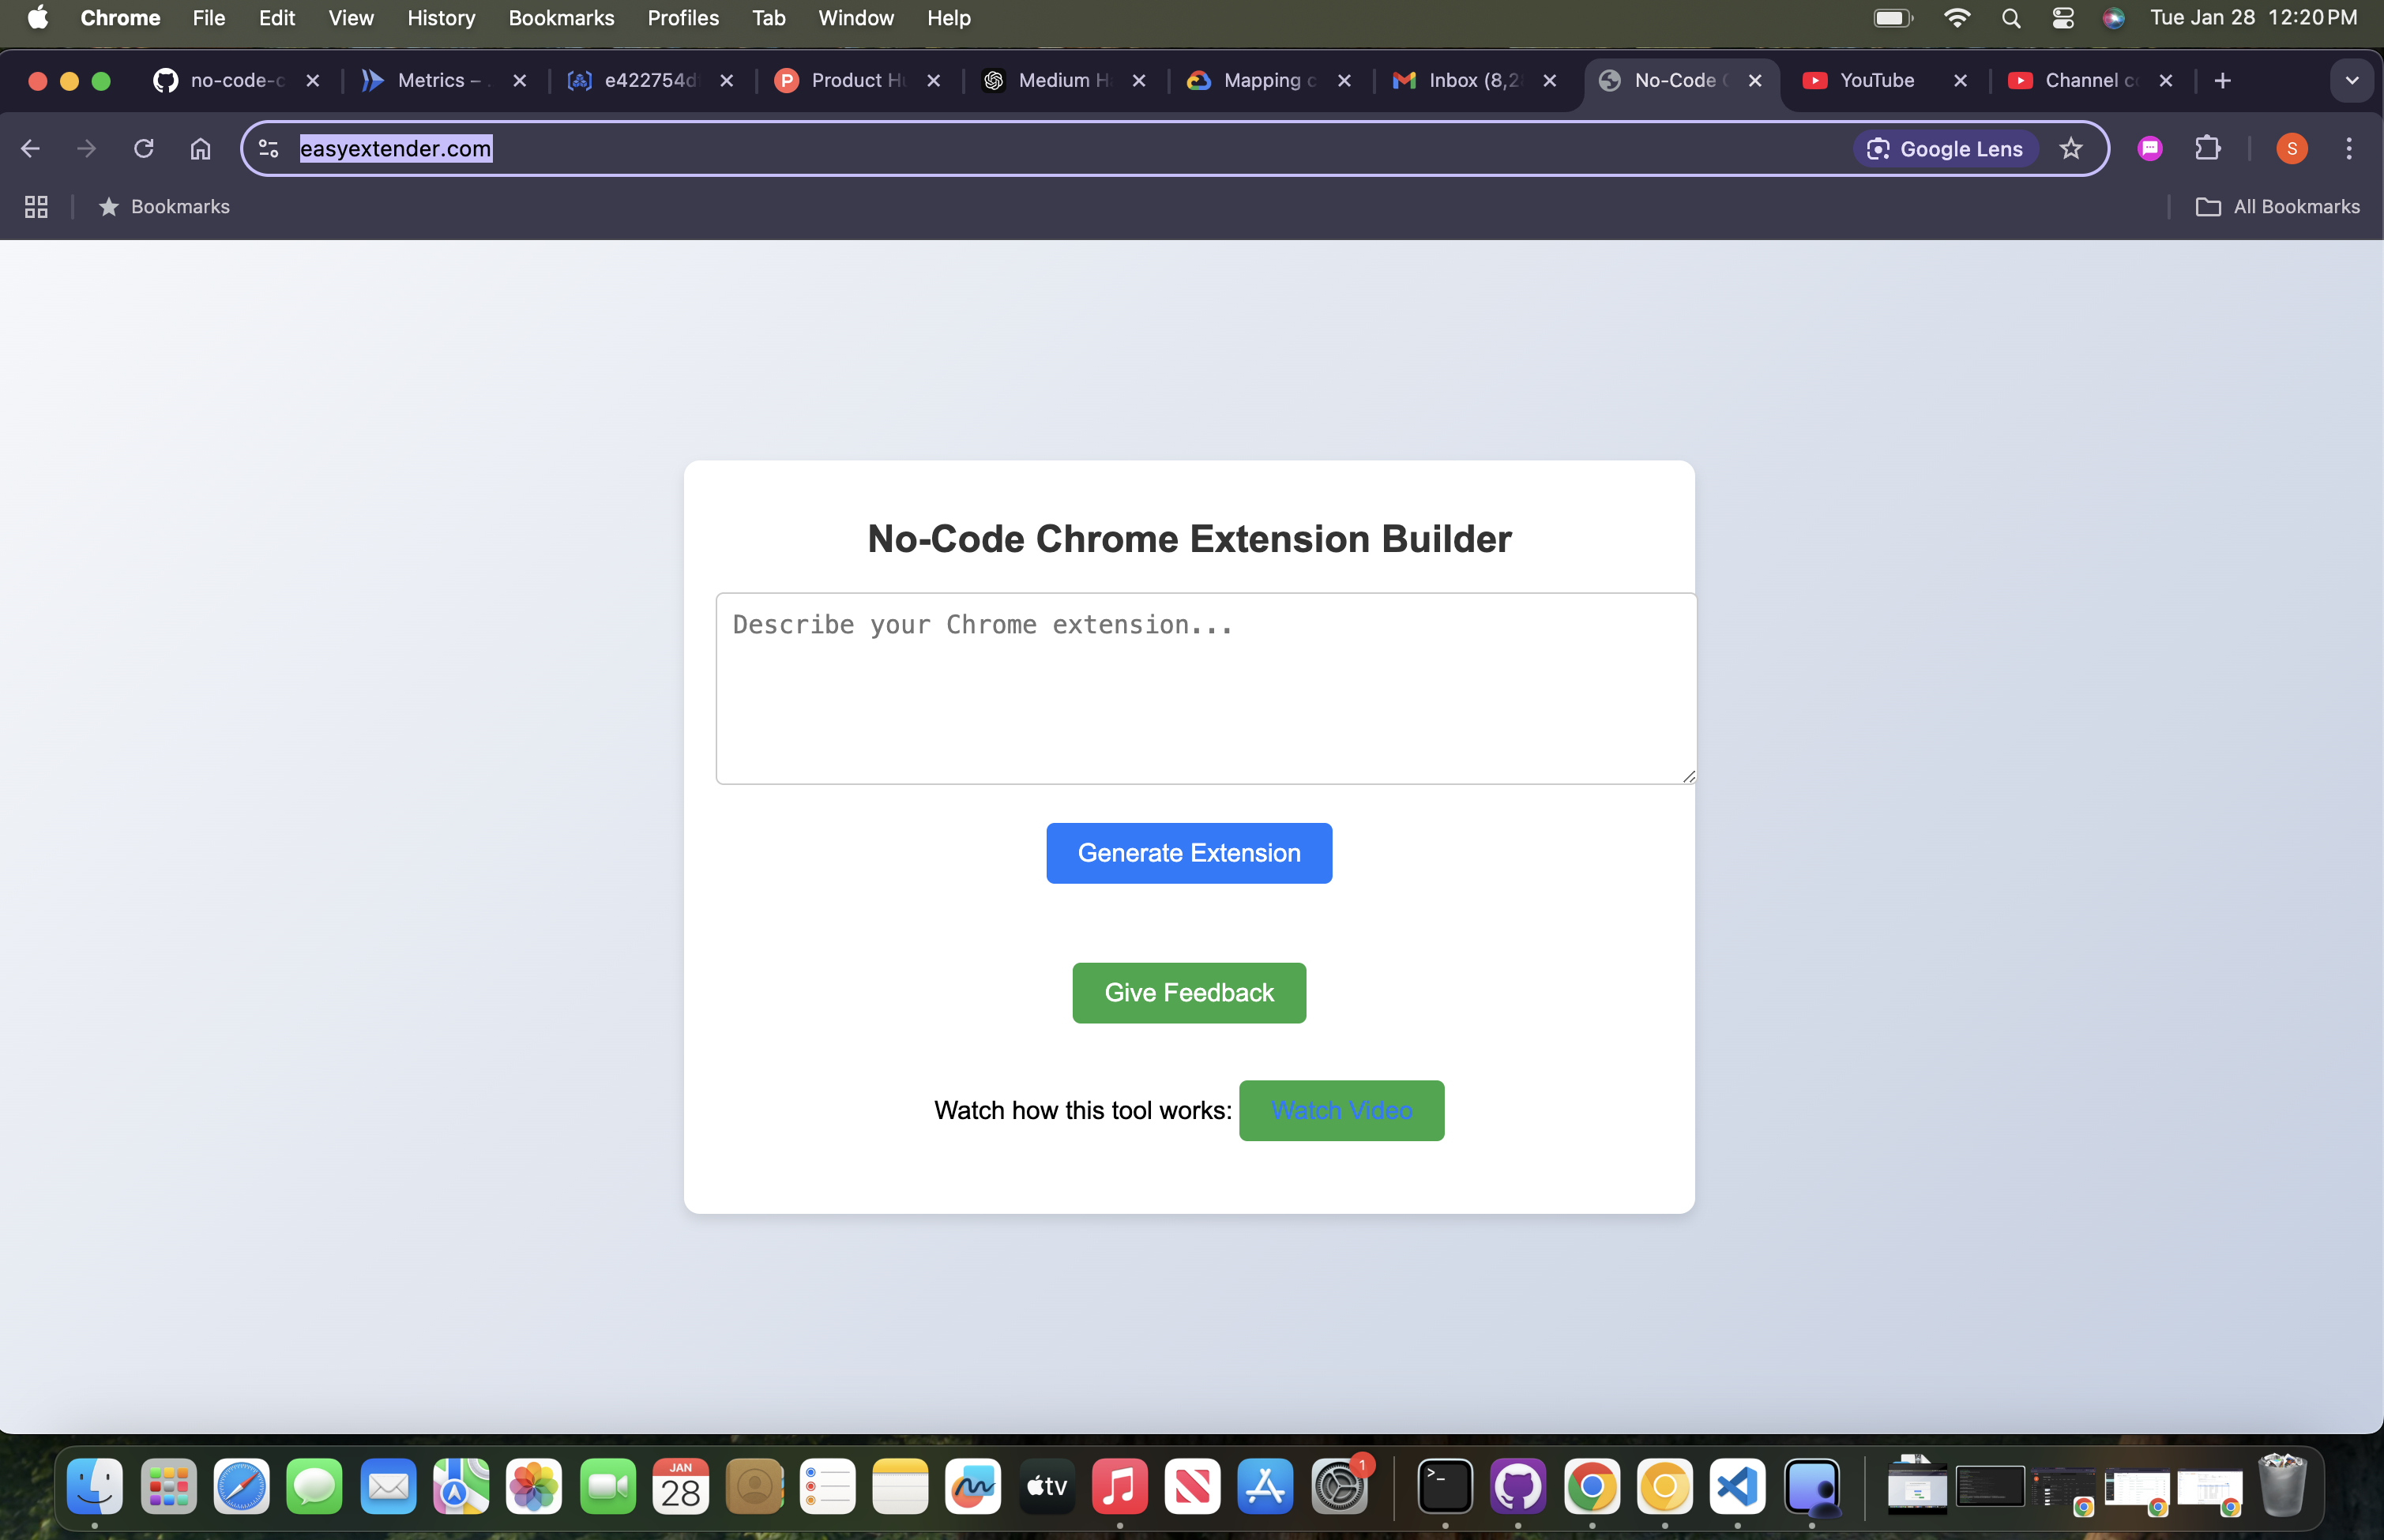Open the profile avatar S button
This screenshot has height=1540, width=2384.
[x=2292, y=149]
